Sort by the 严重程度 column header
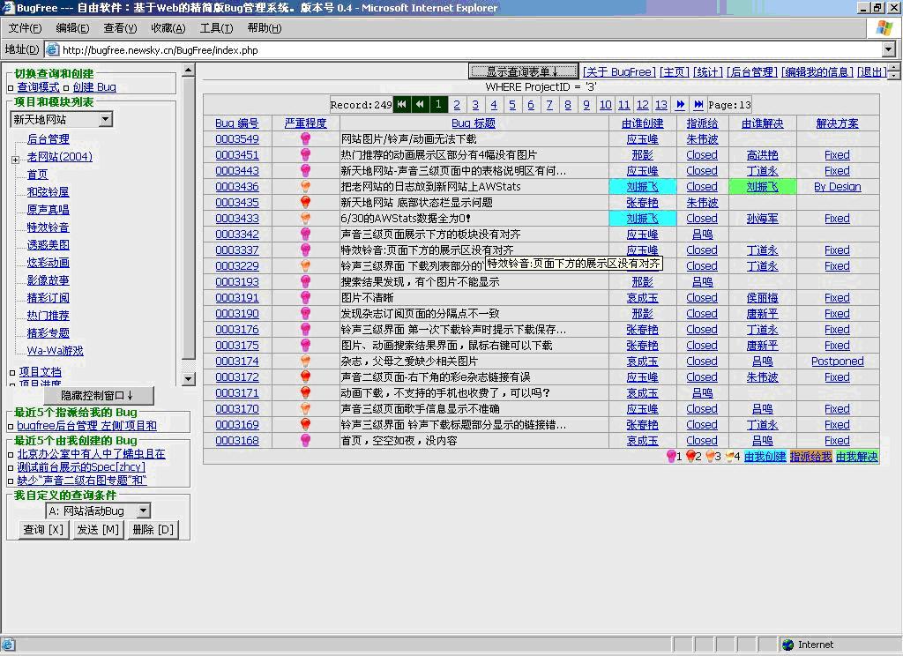 coord(306,123)
